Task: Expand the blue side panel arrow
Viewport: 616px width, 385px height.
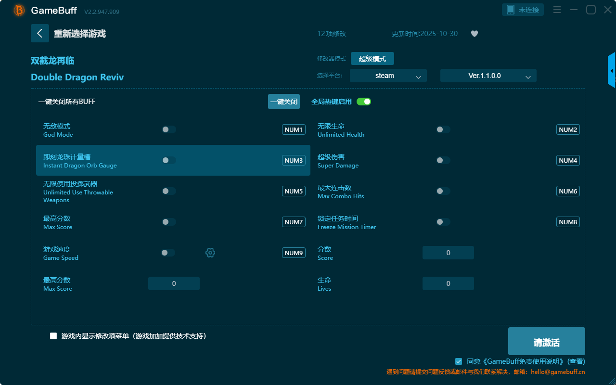Action: 612,70
